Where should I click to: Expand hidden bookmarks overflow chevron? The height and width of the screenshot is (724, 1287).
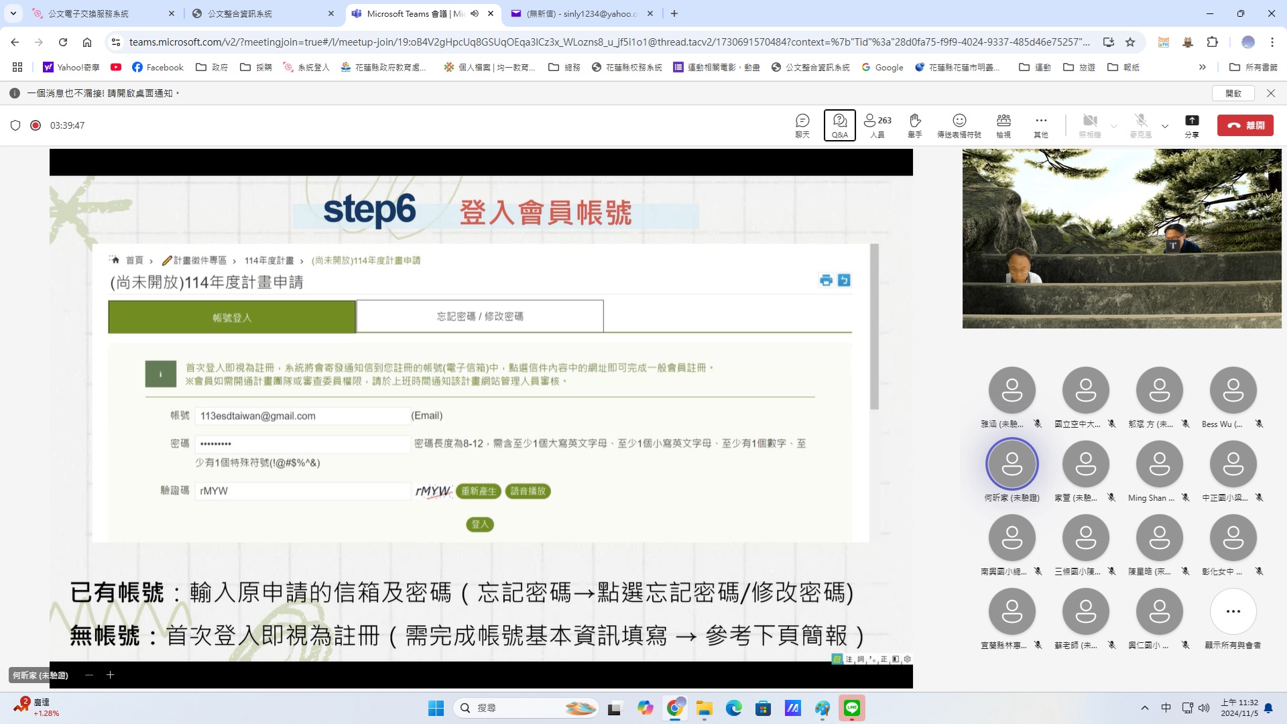coord(1202,67)
